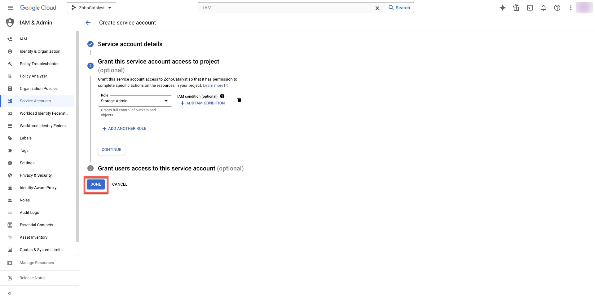
Task: Go back with the arrow icon
Action: click(88, 23)
